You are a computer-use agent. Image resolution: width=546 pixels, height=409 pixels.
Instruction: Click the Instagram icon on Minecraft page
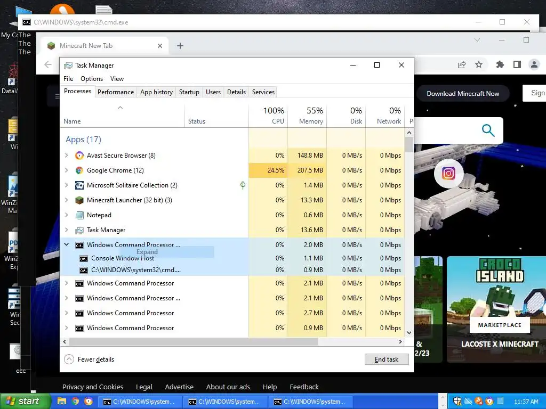tap(448, 173)
